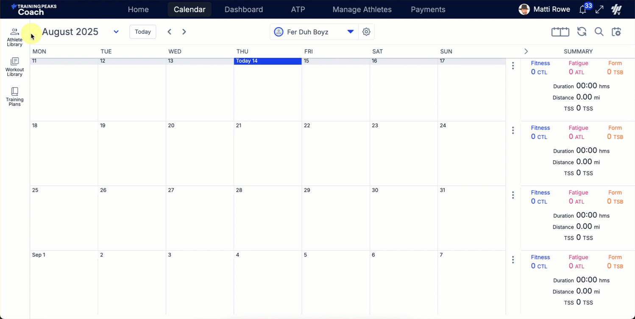Collapse the Summary column chevron
Image resolution: width=635 pixels, height=319 pixels.
[x=526, y=51]
